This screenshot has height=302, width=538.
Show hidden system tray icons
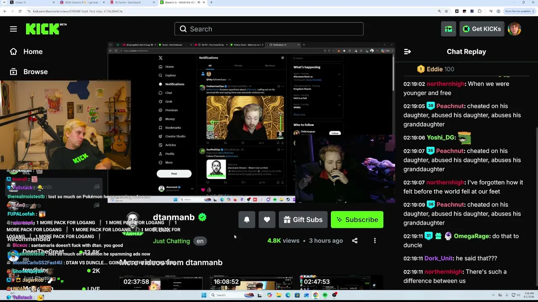pyautogui.click(x=494, y=295)
